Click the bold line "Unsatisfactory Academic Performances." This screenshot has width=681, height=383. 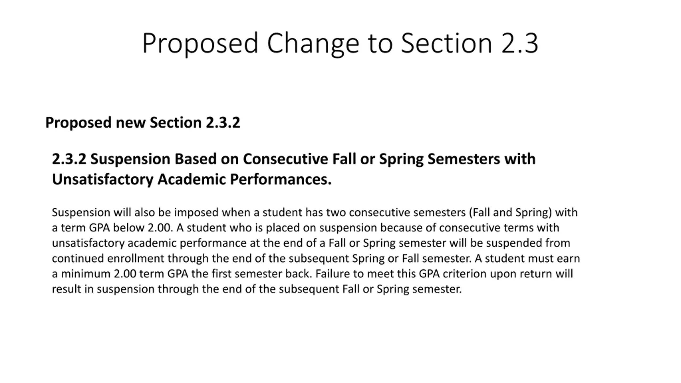tap(192, 179)
